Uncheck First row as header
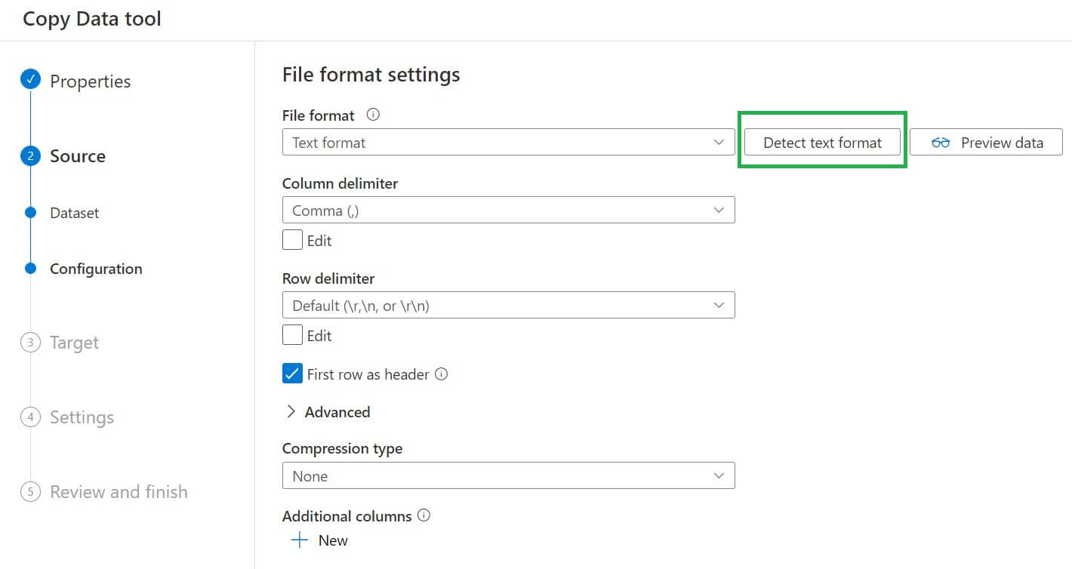This screenshot has width=1072, height=569. [x=292, y=374]
